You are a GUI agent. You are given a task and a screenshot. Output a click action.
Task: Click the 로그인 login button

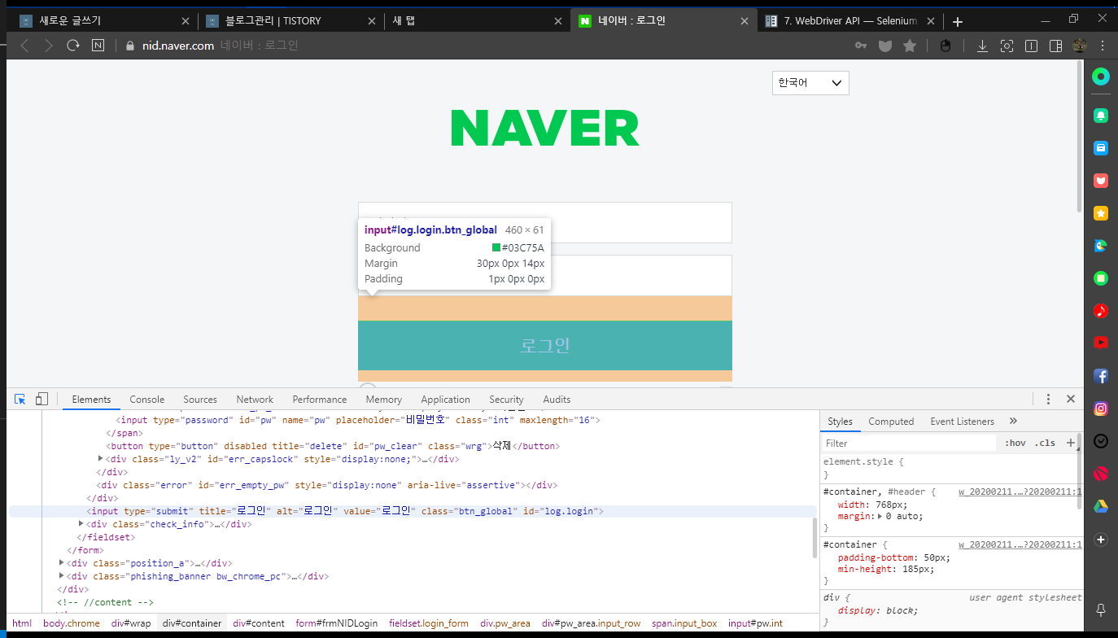545,345
